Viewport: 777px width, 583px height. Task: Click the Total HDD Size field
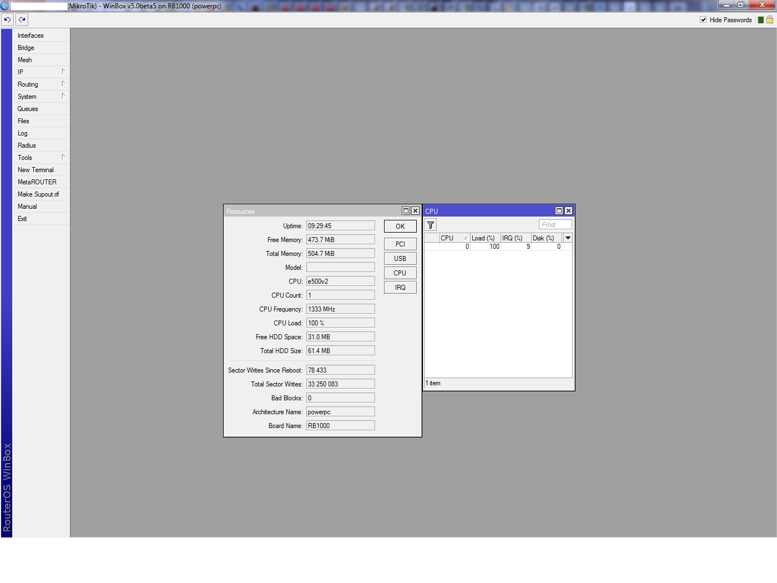[341, 351]
